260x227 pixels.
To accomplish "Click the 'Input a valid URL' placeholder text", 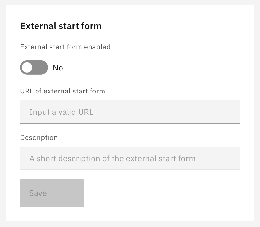I will pyautogui.click(x=61, y=112).
